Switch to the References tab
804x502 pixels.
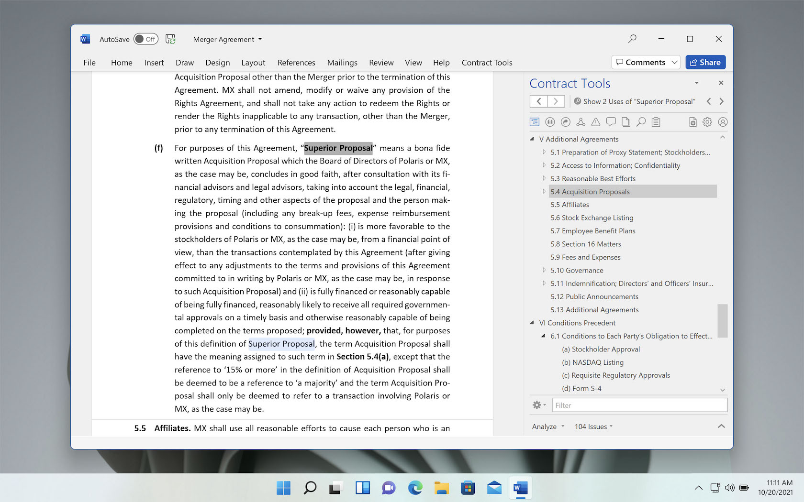pyautogui.click(x=296, y=63)
